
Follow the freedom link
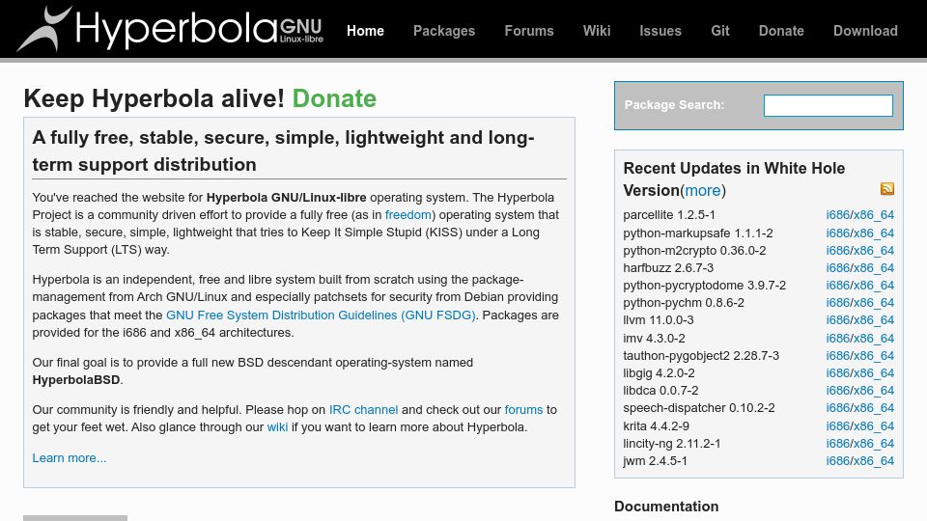[407, 214]
